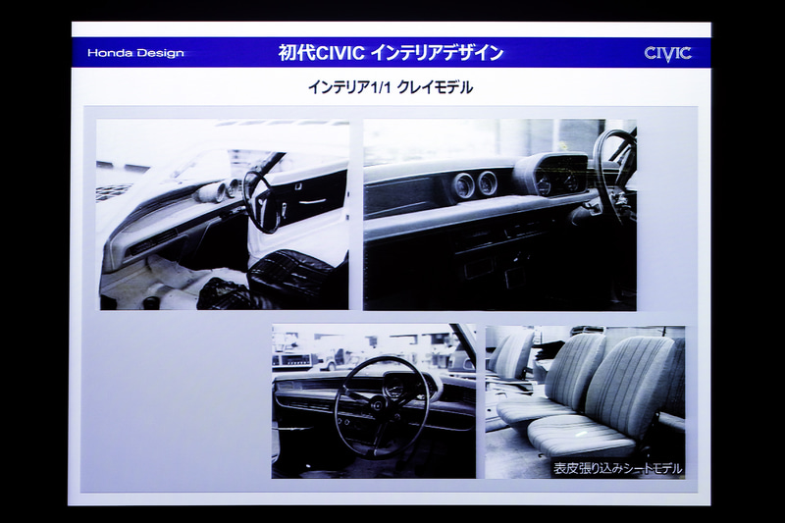
Task: Click the Honda Design logo text
Action: (x=135, y=53)
